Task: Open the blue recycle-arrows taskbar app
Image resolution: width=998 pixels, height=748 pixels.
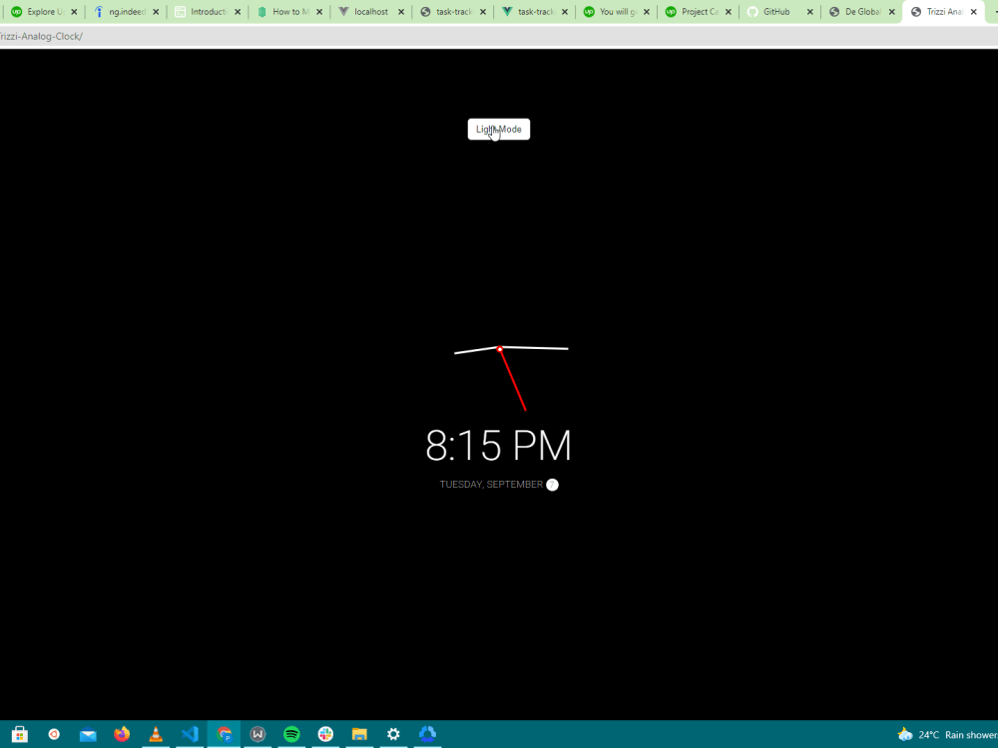Action: pyautogui.click(x=427, y=734)
